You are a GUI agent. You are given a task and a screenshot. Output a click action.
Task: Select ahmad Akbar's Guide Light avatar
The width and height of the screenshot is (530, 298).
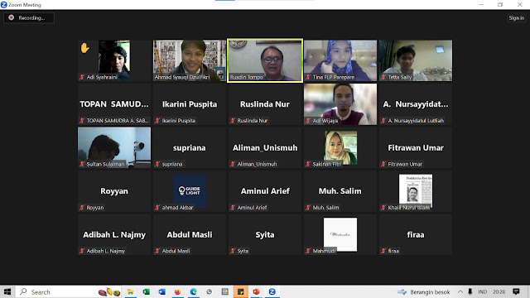(x=190, y=191)
